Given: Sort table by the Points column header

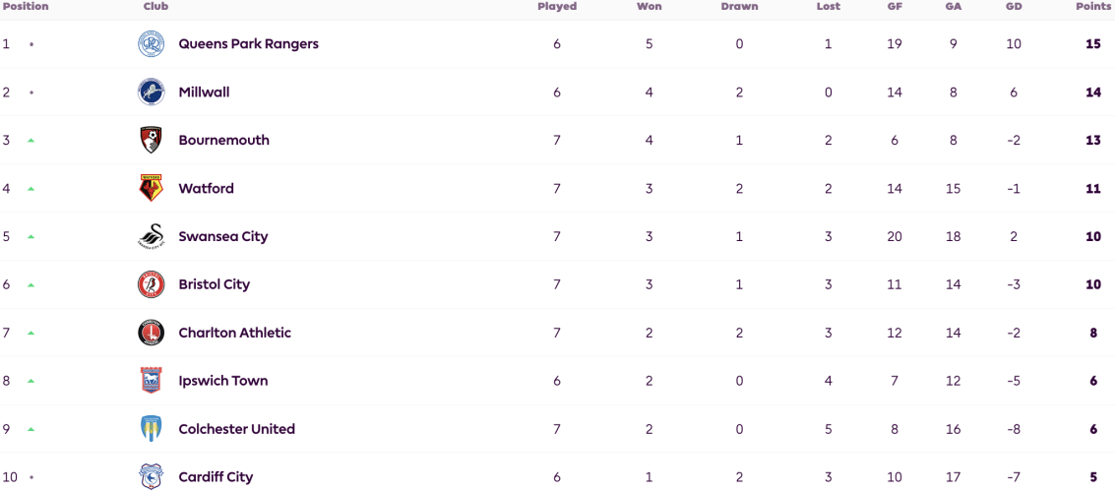Looking at the screenshot, I should pos(1094,7).
